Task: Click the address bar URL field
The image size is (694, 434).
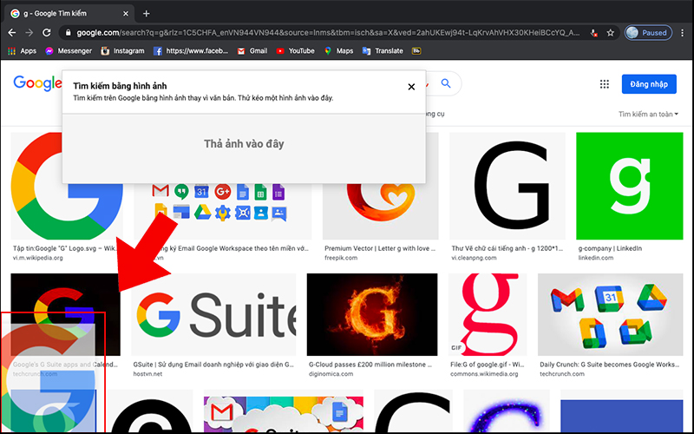Action: pos(328,33)
